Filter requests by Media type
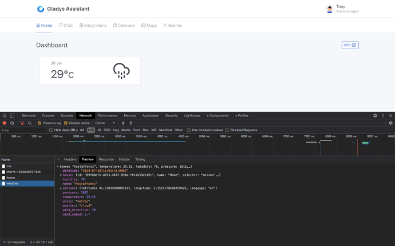 126,130
